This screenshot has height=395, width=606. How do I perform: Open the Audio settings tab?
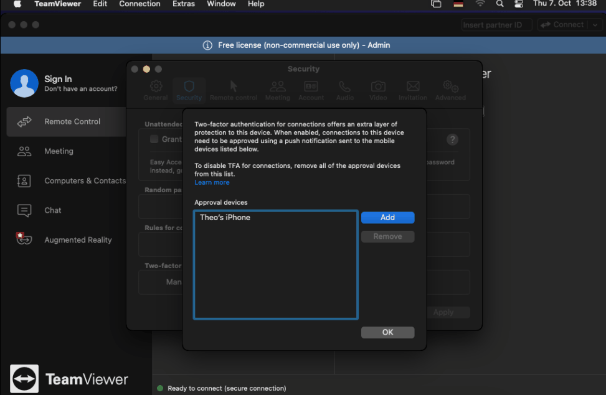345,90
